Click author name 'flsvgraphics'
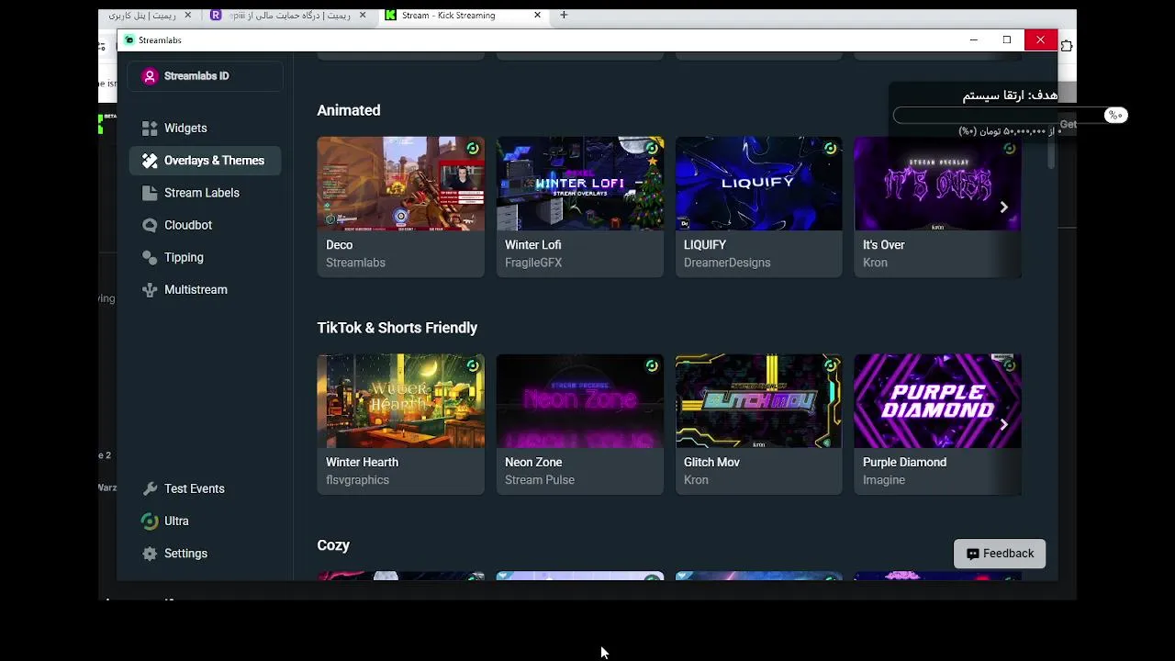Viewport: 1175px width, 661px height. coord(358,480)
